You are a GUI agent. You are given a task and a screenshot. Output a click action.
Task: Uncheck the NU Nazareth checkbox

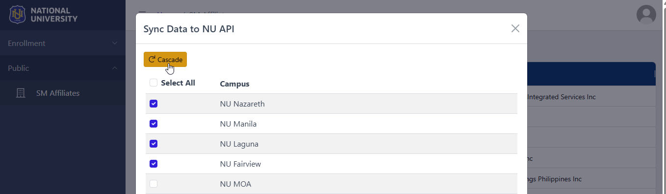pos(154,104)
